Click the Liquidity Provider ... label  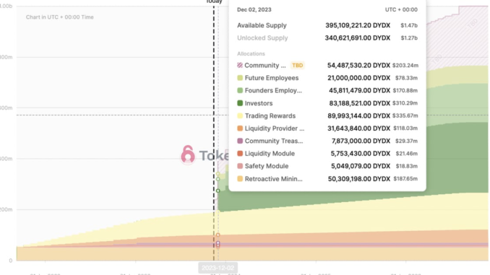tap(275, 128)
